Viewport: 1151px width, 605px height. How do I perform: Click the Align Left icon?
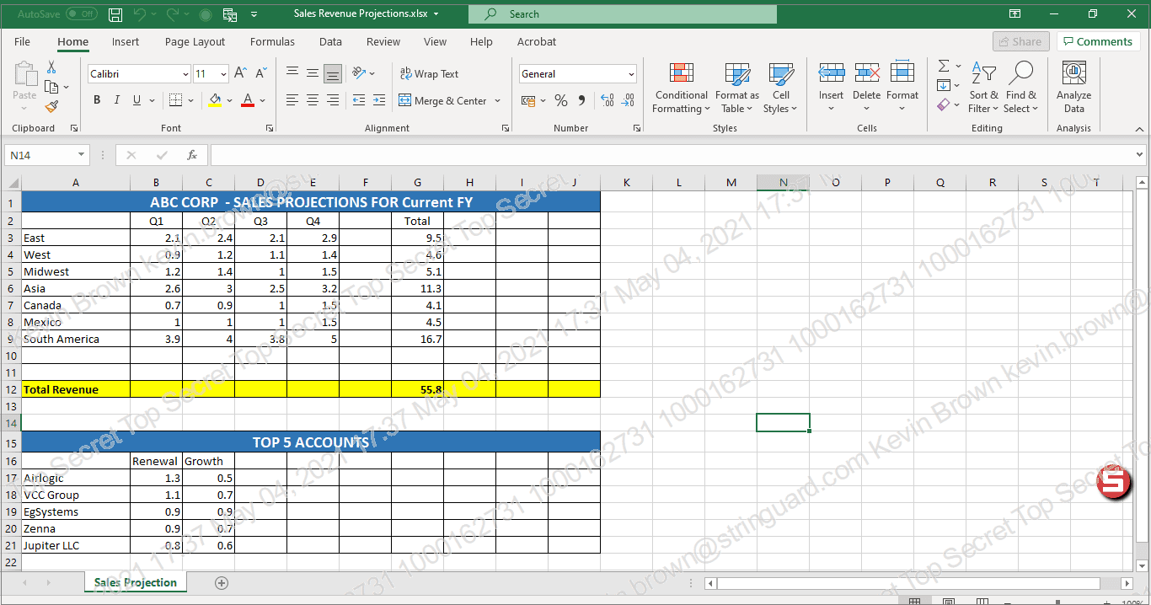[x=292, y=100]
